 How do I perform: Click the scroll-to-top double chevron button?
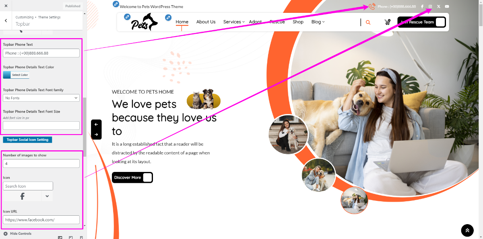pyautogui.click(x=467, y=231)
